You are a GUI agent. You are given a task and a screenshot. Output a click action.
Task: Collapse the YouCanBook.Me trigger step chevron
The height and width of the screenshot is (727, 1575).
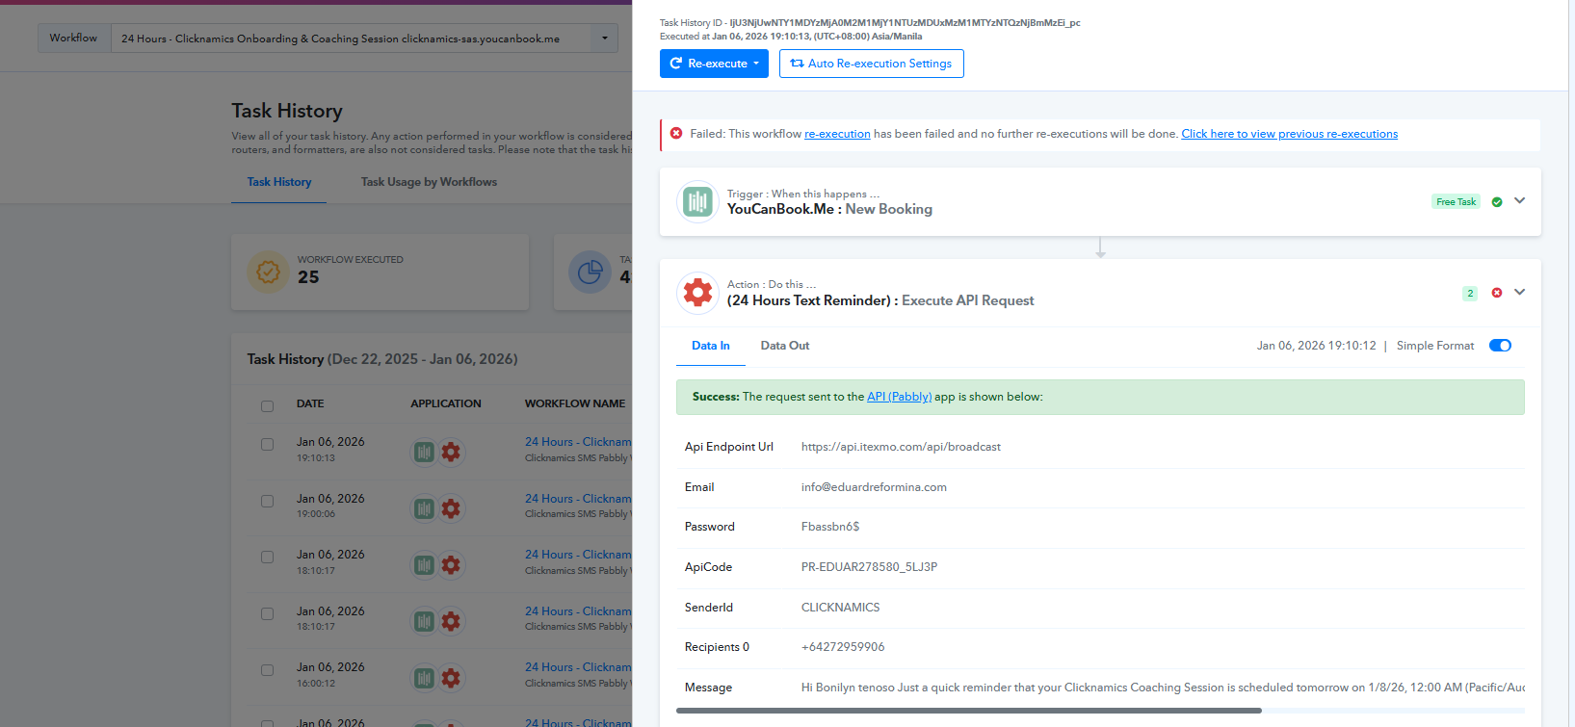tap(1519, 201)
